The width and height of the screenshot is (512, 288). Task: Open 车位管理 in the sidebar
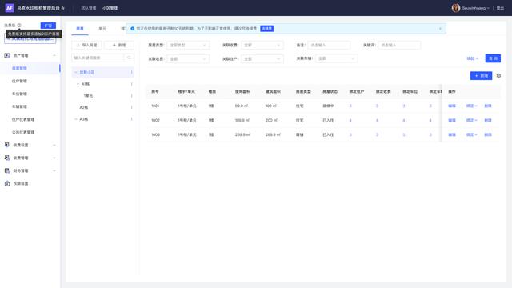19,94
